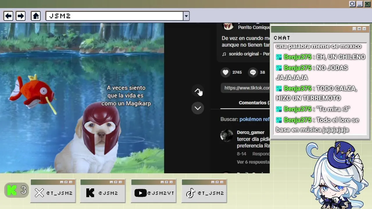Click the forward arrow navigation button
The width and height of the screenshot is (372, 209).
21,16
